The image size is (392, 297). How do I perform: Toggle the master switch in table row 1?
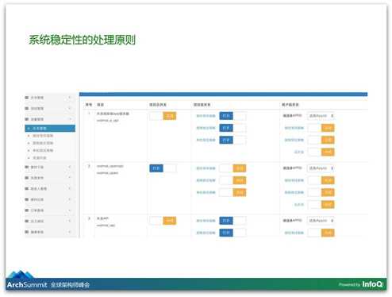163,116
